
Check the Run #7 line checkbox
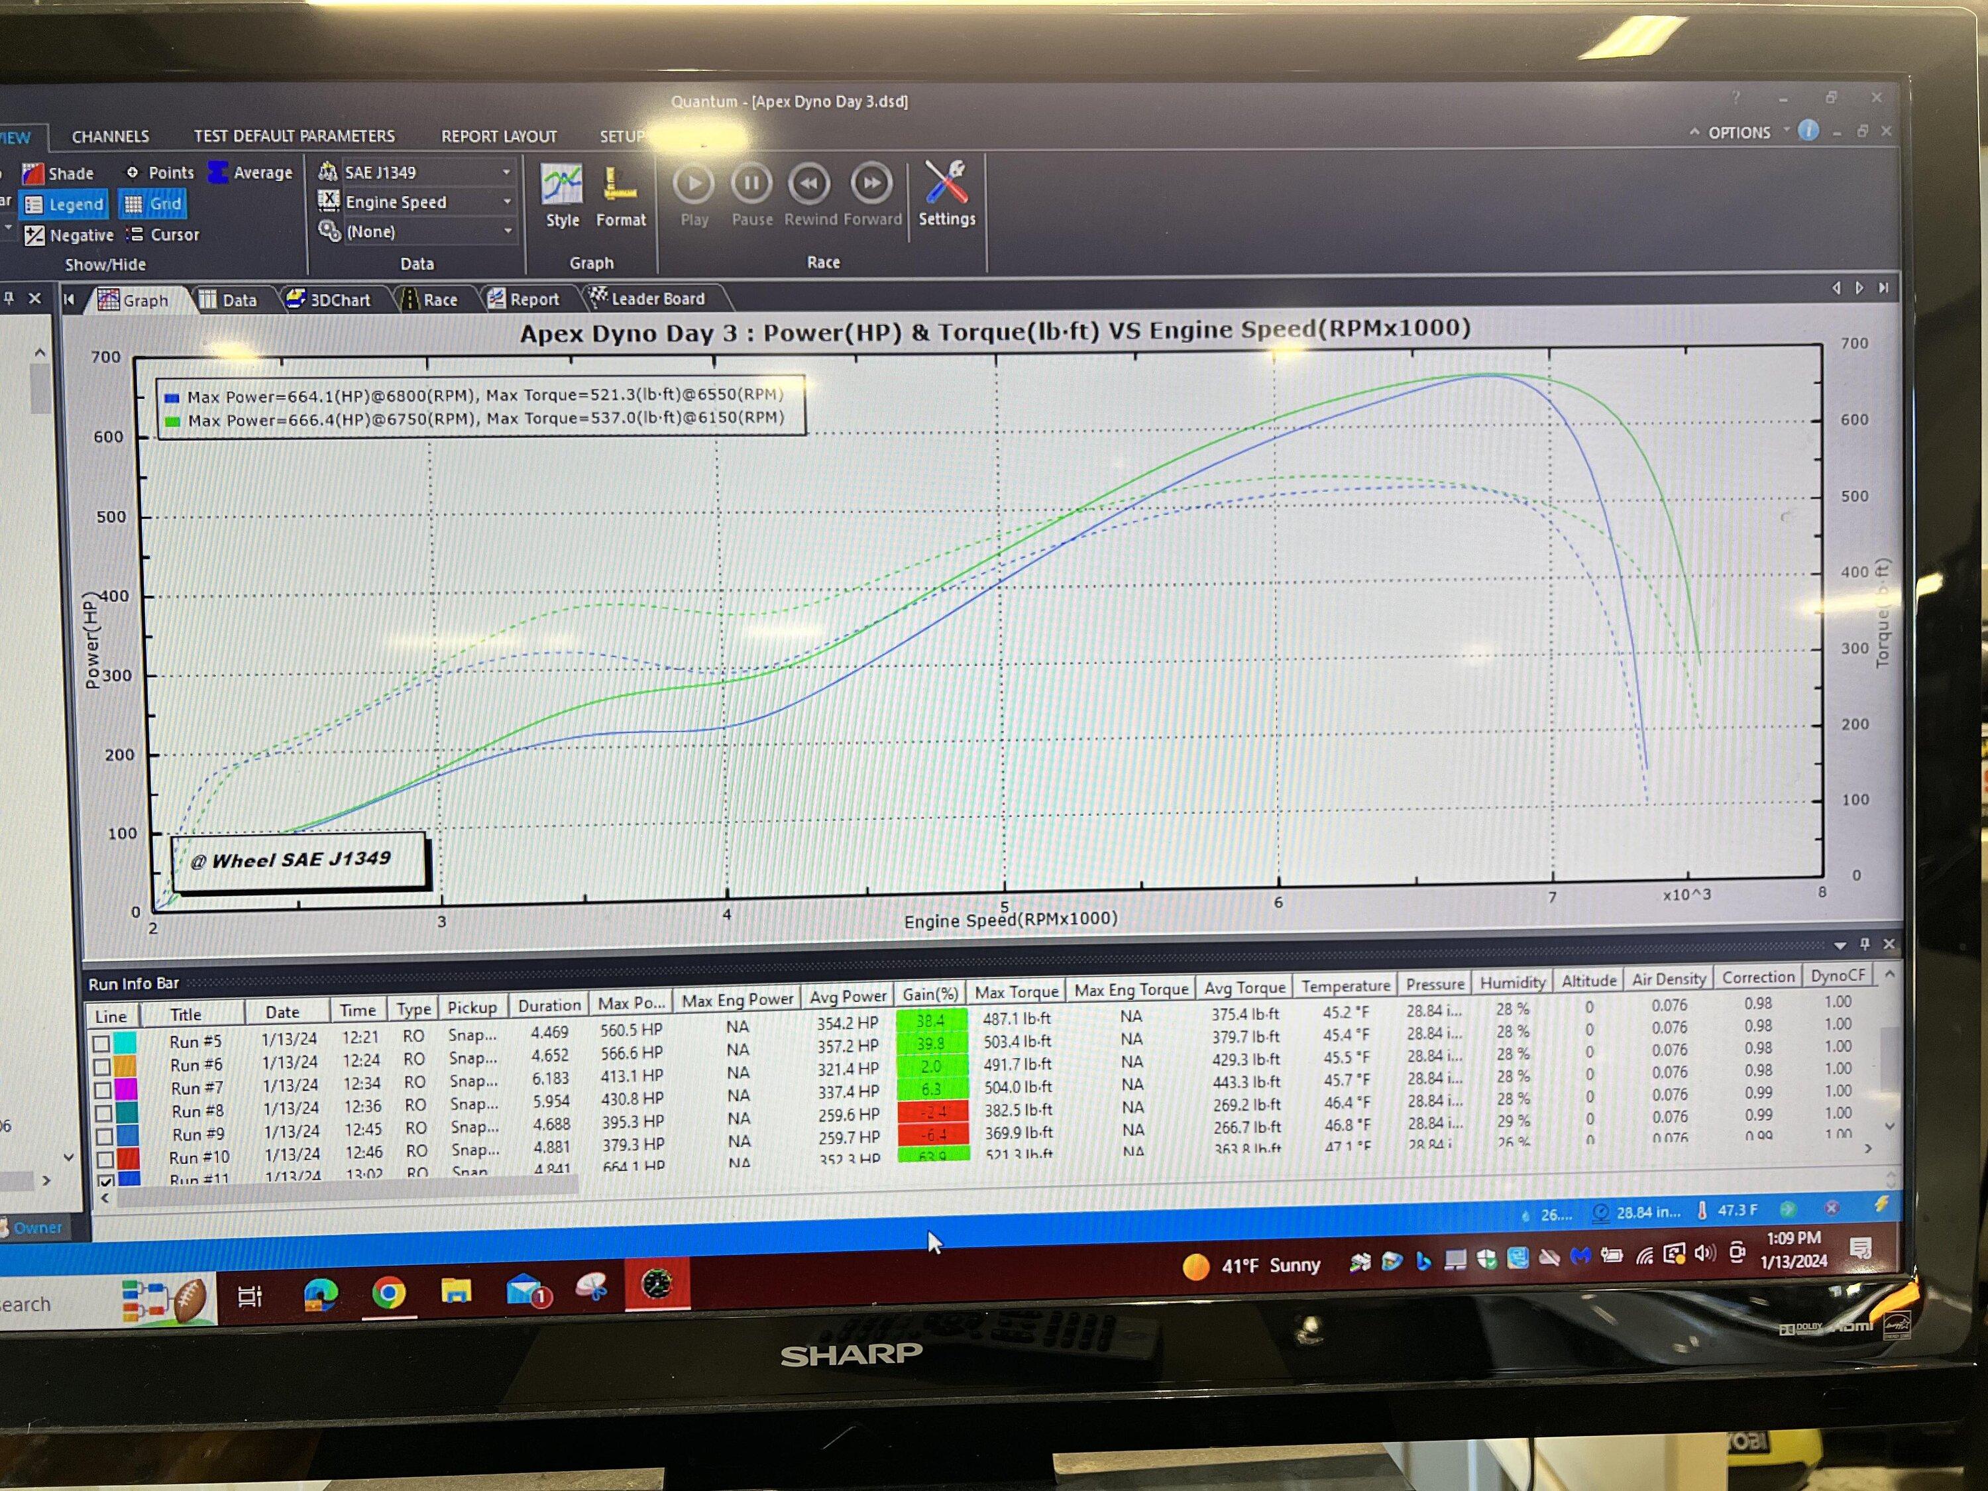[x=103, y=1090]
